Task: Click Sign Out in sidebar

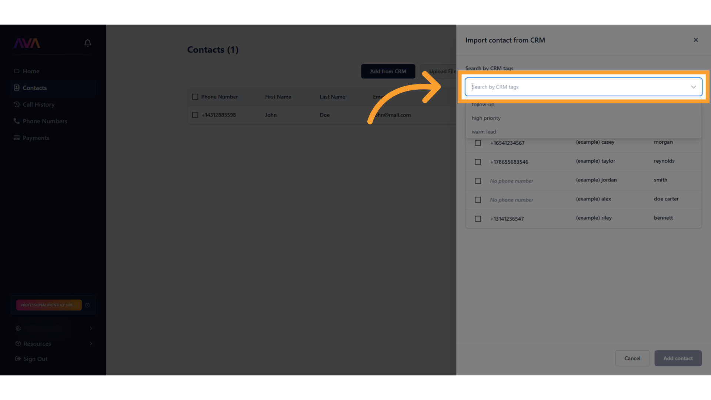Action: (x=35, y=359)
